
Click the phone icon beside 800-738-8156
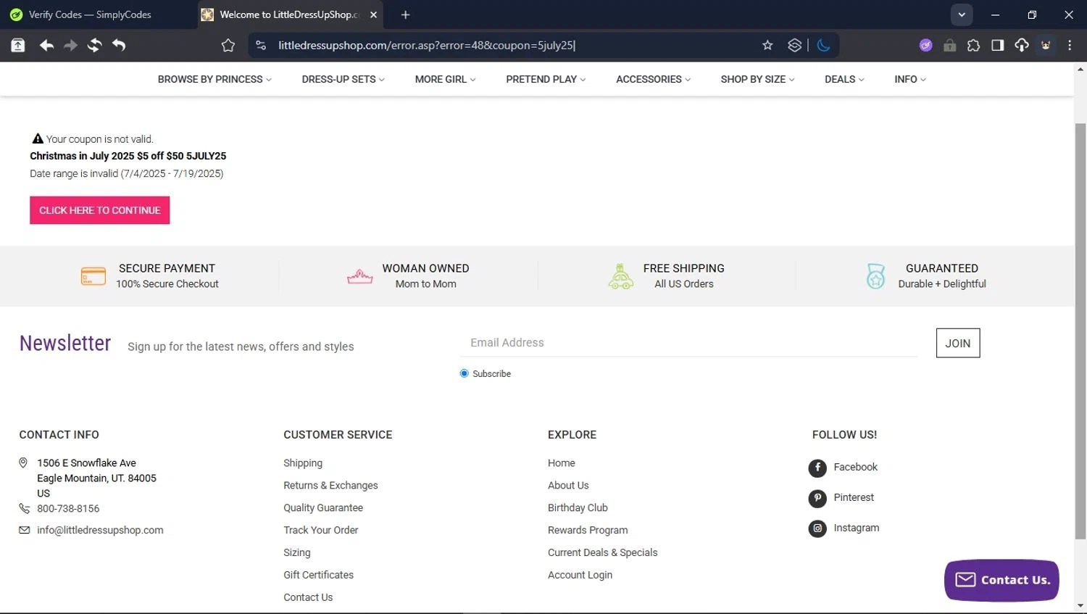pyautogui.click(x=24, y=508)
